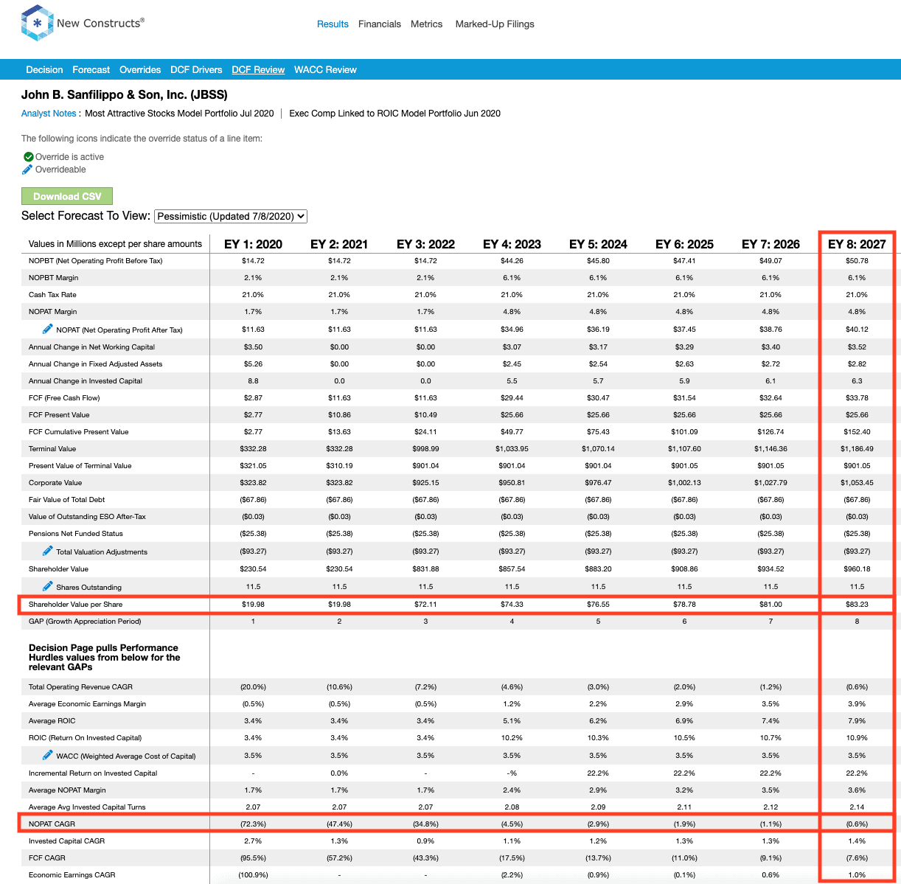Click the 2.14 invested capital turns value
The height and width of the screenshot is (884, 901).
click(x=857, y=807)
